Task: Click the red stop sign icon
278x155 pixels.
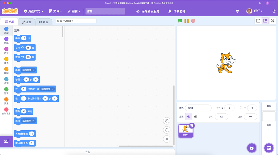Action: pyautogui.click(x=193, y=21)
